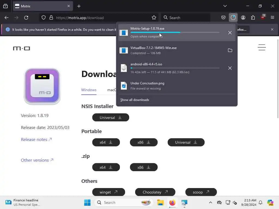Click the Firefox taskbar icon
This screenshot has height=209, width=279.
172,202
